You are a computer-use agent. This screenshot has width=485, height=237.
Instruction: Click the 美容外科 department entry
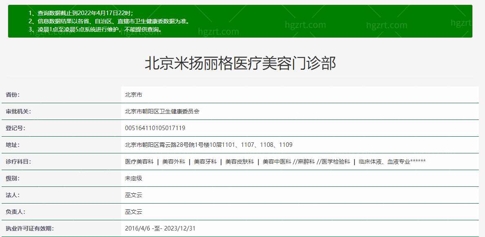click(x=173, y=162)
